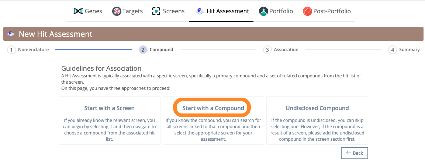Image resolution: width=425 pixels, height=168 pixels.
Task: Click the Genes DNA icon
Action: point(78,11)
